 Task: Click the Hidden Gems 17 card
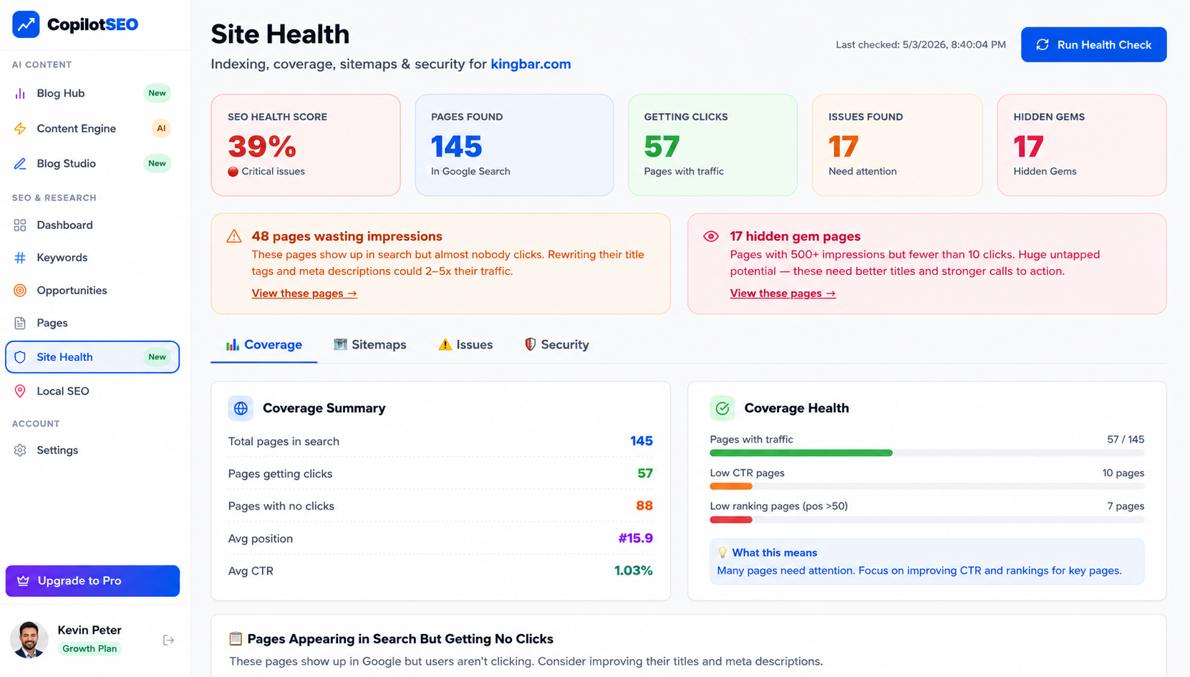(x=1081, y=145)
